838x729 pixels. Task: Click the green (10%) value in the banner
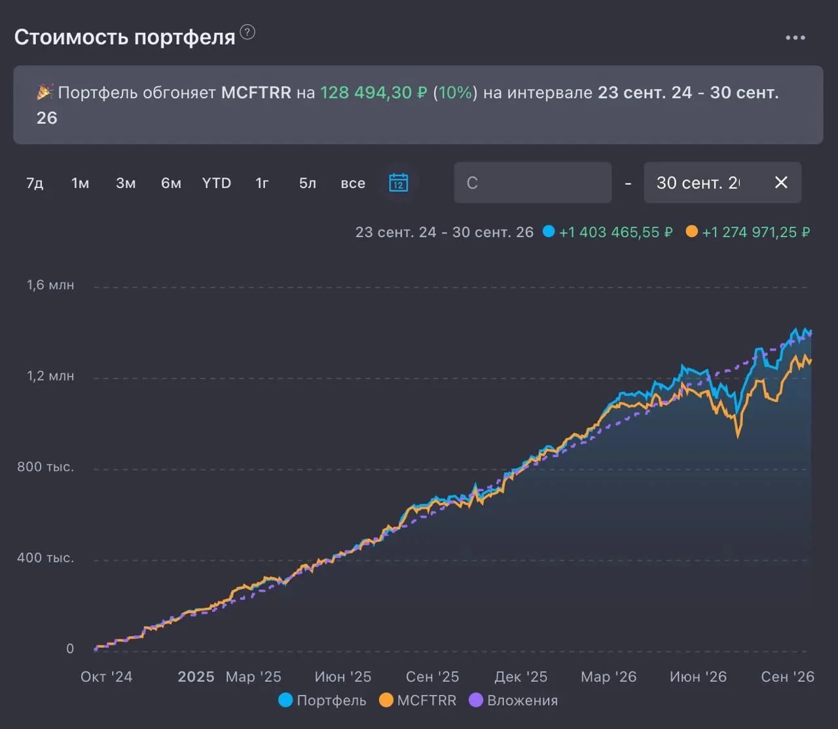pyautogui.click(x=456, y=92)
